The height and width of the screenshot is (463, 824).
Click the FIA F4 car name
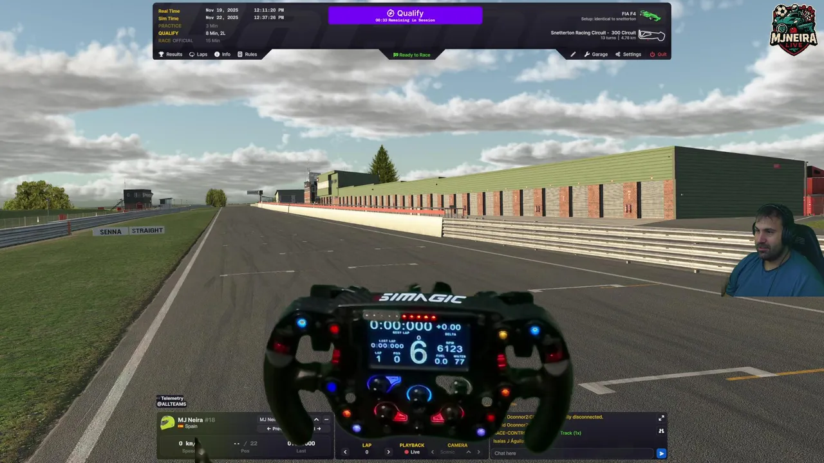[x=628, y=14]
